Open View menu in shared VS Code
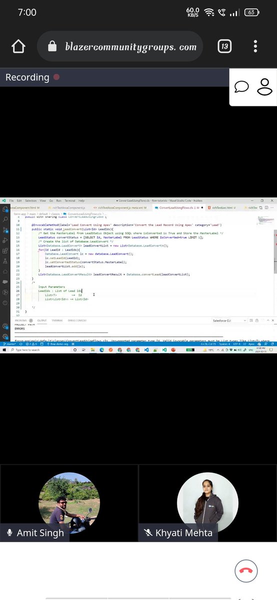Viewport: 277px width, 600px height. pos(43,200)
